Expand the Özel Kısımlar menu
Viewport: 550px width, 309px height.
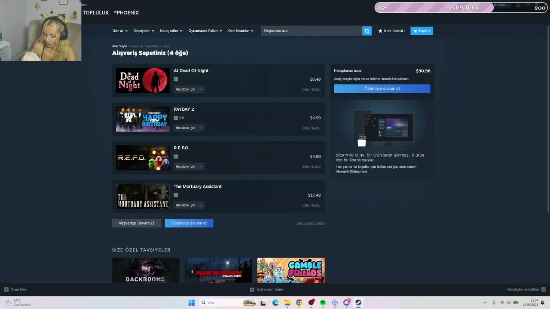(241, 31)
